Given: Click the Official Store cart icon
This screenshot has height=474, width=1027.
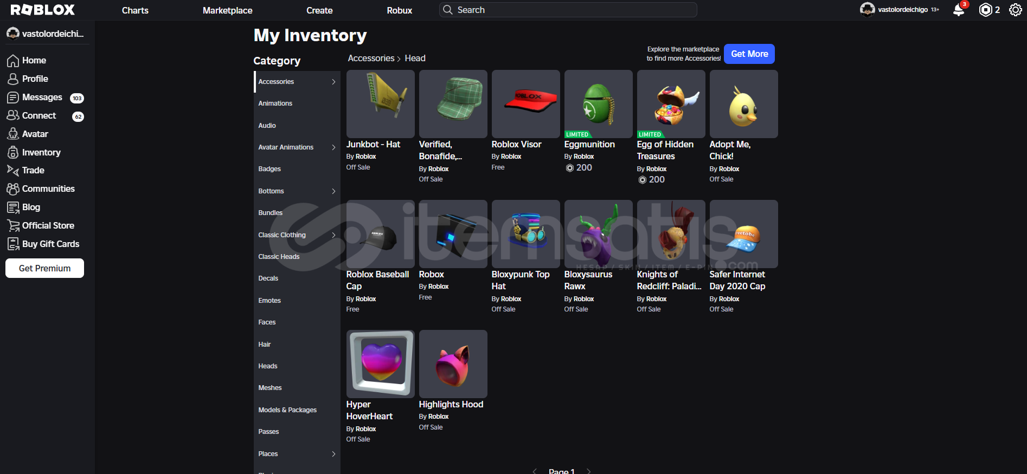Looking at the screenshot, I should (x=13, y=225).
